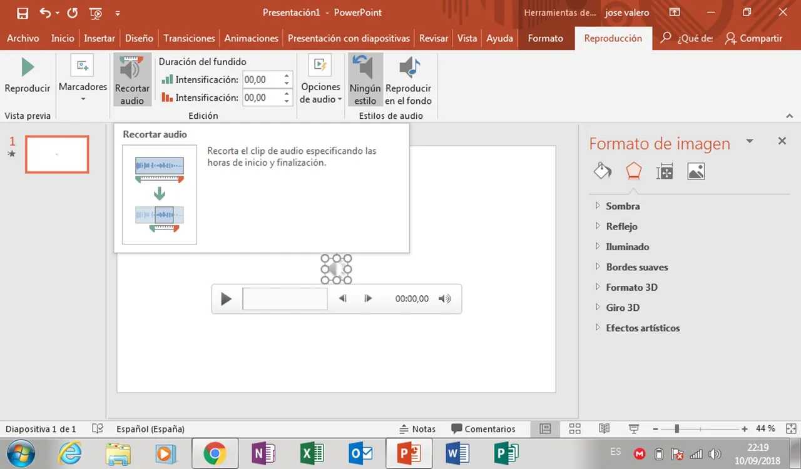The height and width of the screenshot is (469, 801).
Task: Click Recortar audio button
Action: 132,79
